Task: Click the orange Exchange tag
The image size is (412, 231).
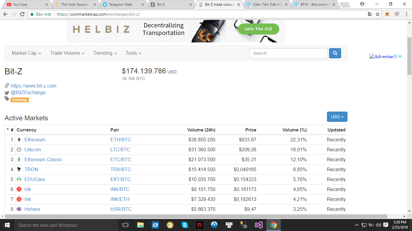Action: click(x=20, y=100)
